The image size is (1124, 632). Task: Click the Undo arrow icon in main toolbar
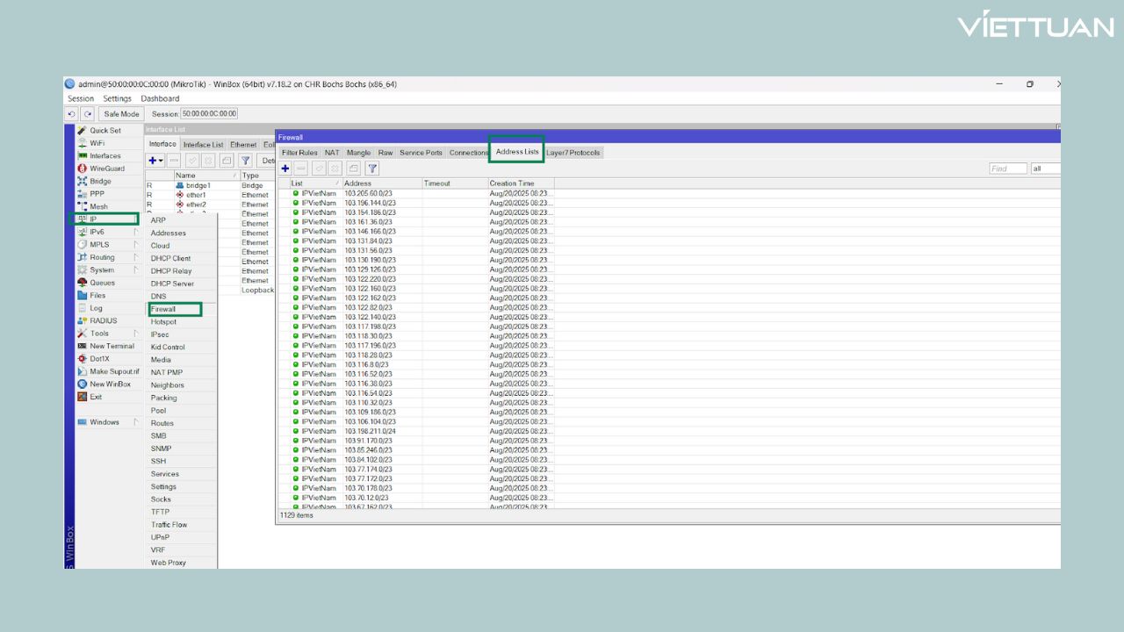[71, 114]
